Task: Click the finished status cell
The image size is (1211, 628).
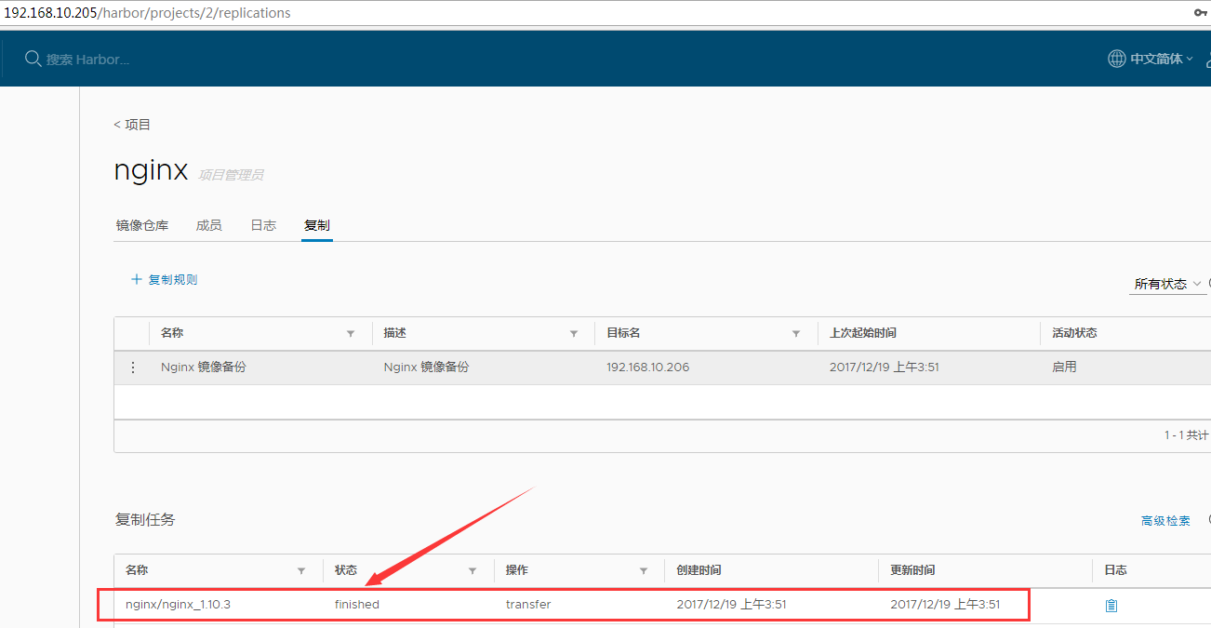Action: click(357, 605)
